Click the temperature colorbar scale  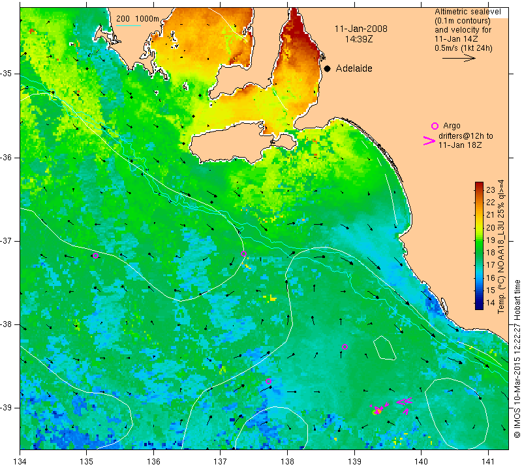click(479, 246)
